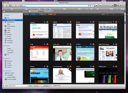Click the rewind double-arrow toolbar button
Viewport: 128px width, 93px height.
pos(97,6)
